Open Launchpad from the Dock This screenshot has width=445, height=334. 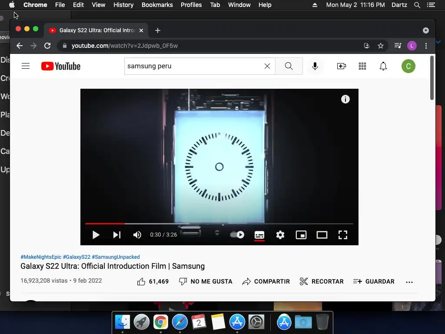(141, 322)
